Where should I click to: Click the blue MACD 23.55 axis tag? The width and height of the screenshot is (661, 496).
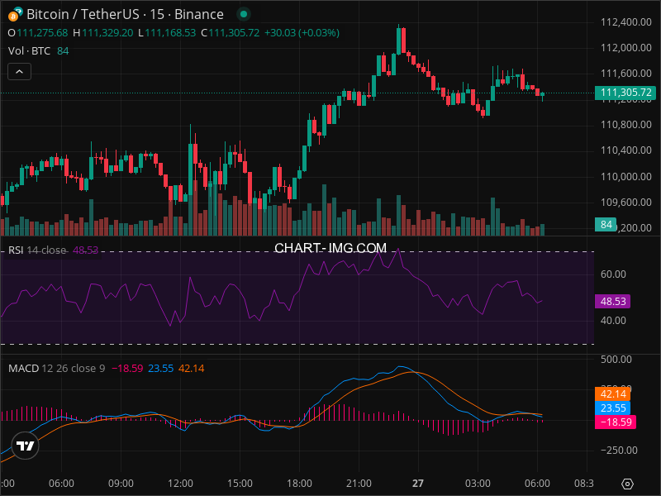point(612,408)
